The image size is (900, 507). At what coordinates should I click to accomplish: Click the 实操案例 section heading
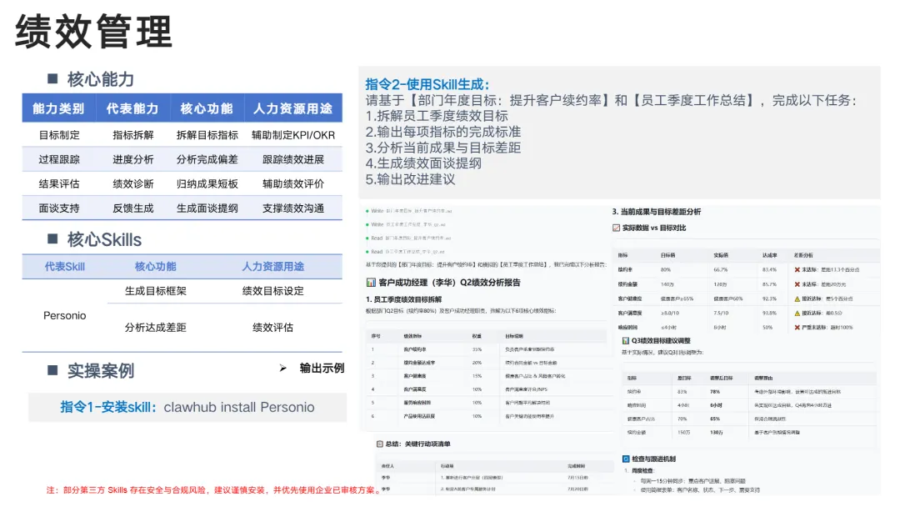pyautogui.click(x=101, y=371)
